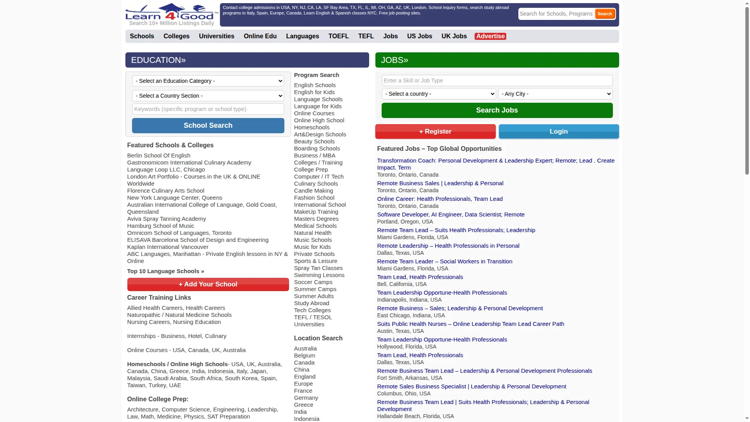Open Suits Public Health Nurses job link
Viewport: 750px width, 422px height.
471,324
